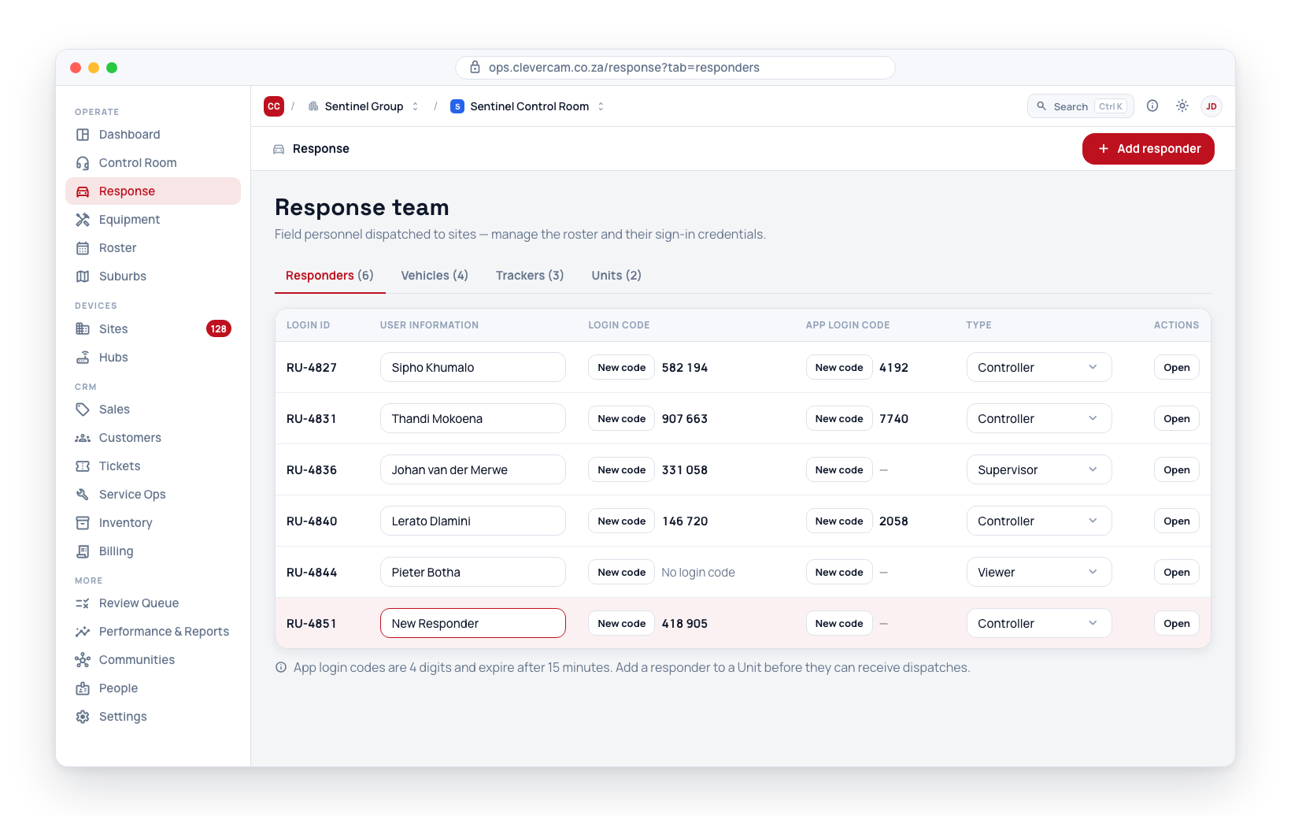Open the Dashboard sidebar icon
Screen dimensions: 1291x816
(83, 135)
